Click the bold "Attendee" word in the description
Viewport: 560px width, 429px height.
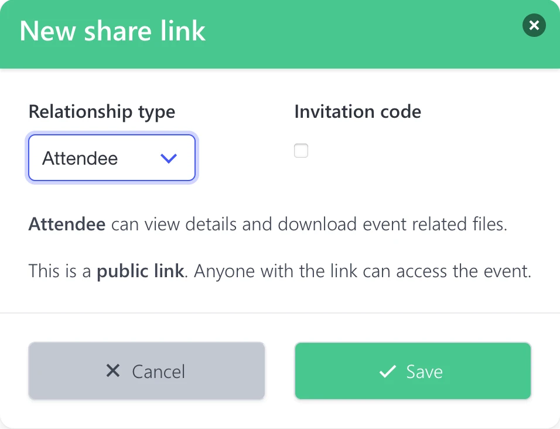pos(66,224)
